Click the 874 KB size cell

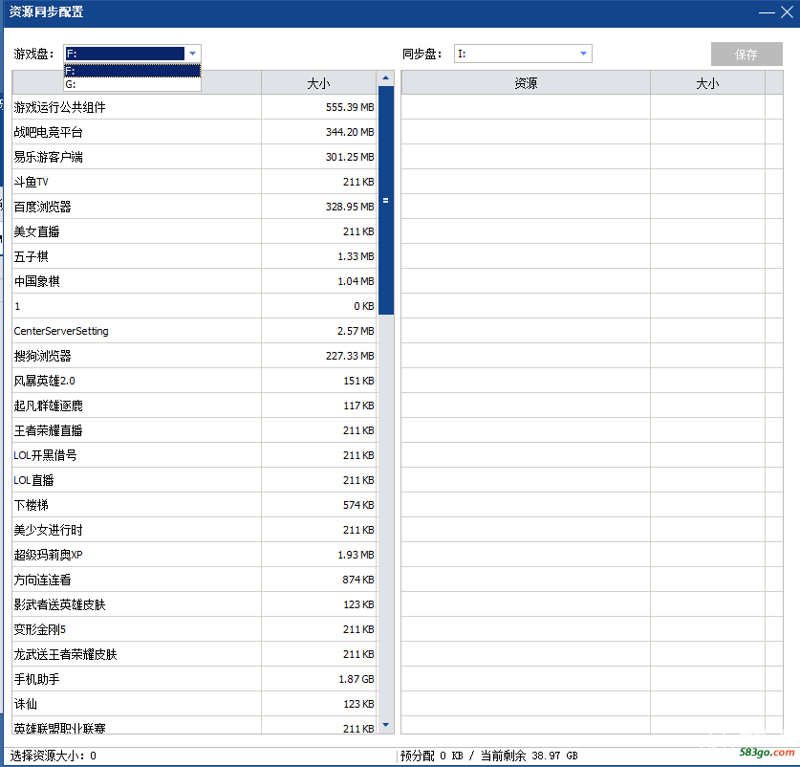(319, 580)
